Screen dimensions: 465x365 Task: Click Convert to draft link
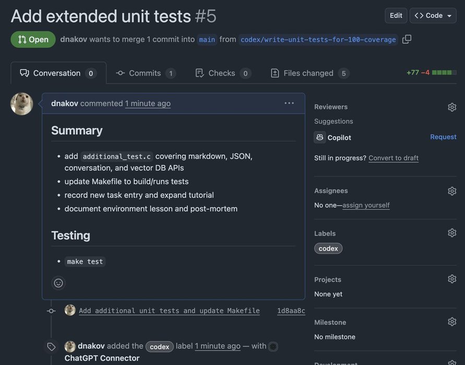point(394,158)
